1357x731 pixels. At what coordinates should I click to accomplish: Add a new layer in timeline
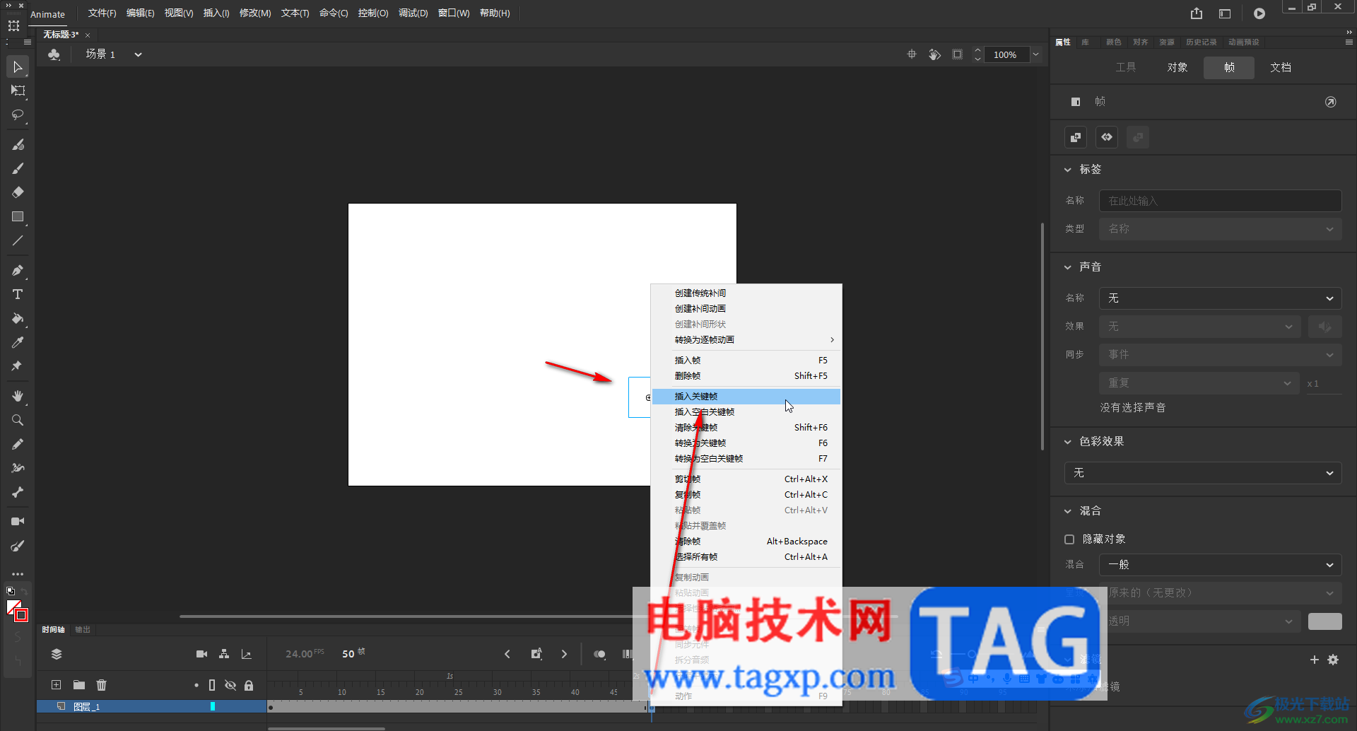click(56, 684)
